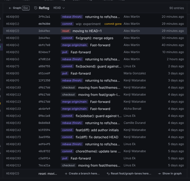Click the red reset badge on HEAD@{2}

click(66, 31)
